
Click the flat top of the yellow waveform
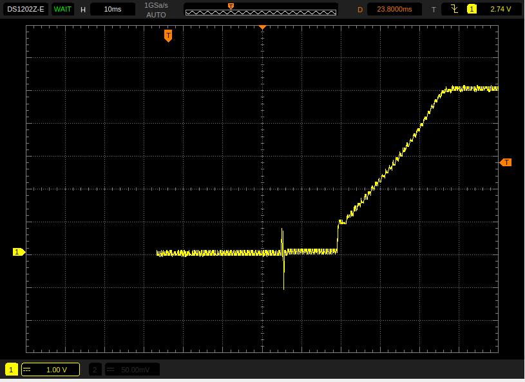click(472, 89)
